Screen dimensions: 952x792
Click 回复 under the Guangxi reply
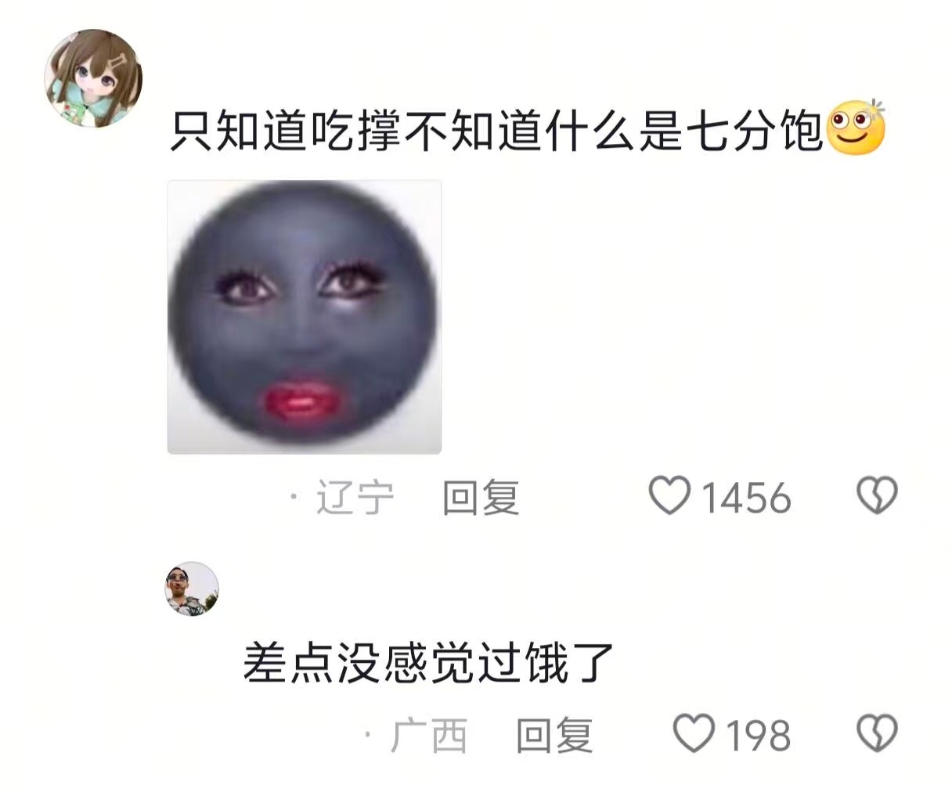pyautogui.click(x=554, y=736)
